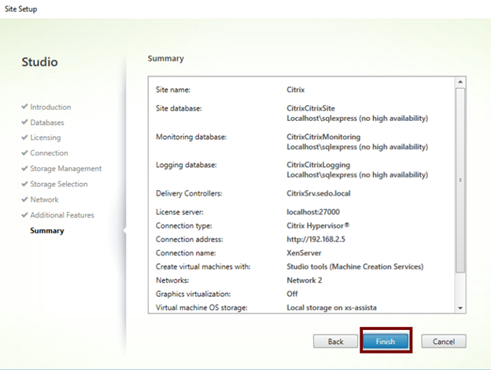
Task: Click the Studio tools (Machine Creation Services) value
Action: click(x=355, y=266)
